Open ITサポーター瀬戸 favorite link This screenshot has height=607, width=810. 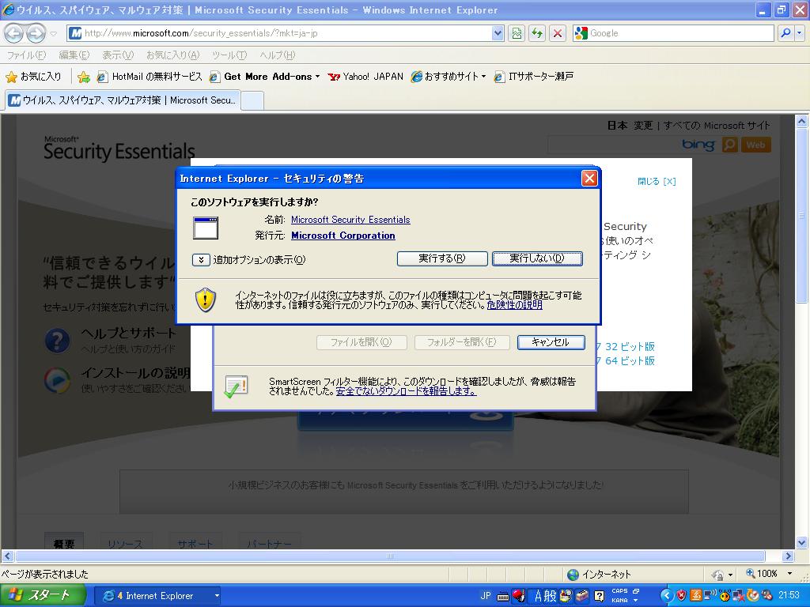534,77
